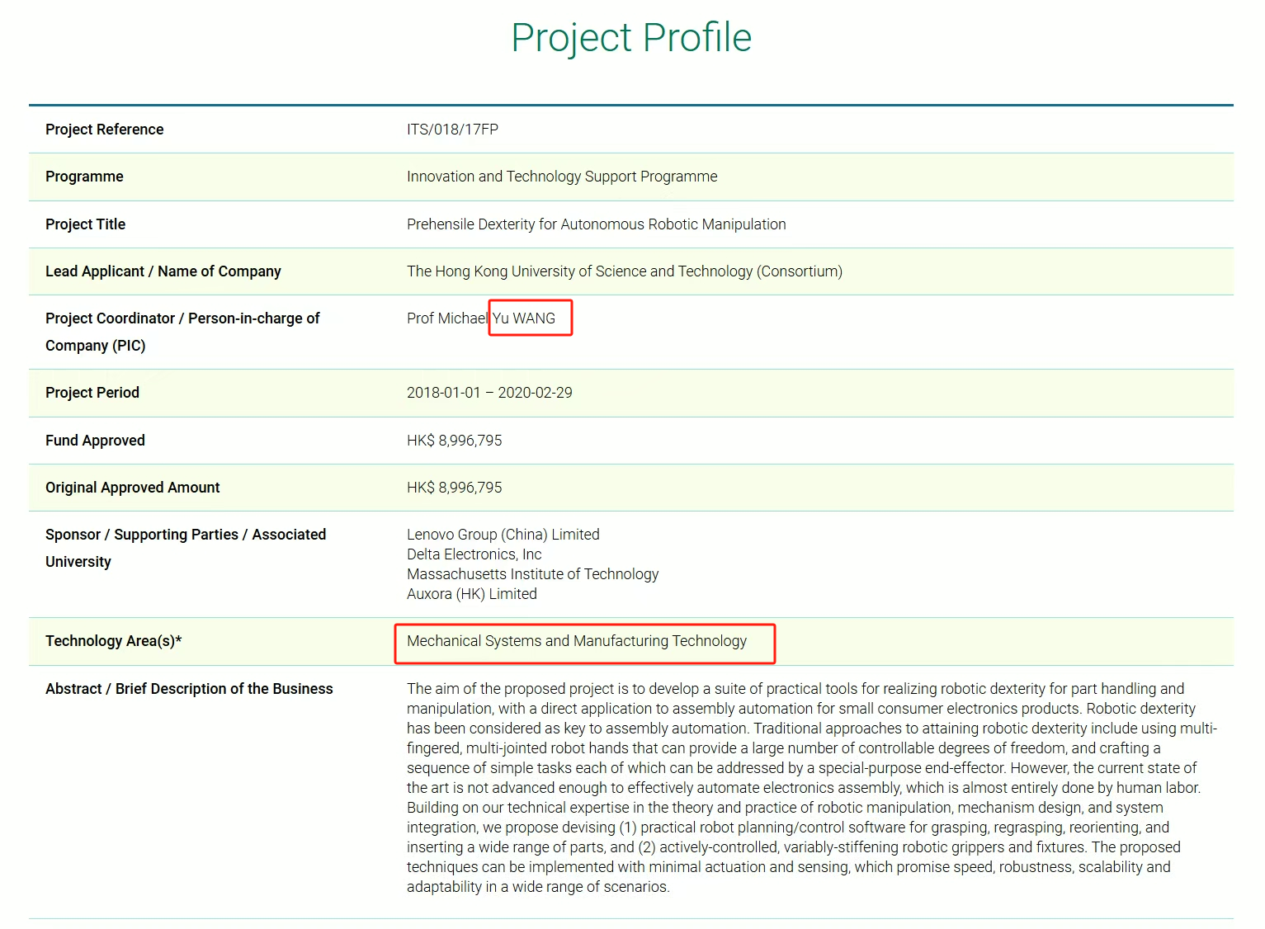This screenshot has height=929, width=1265.
Task: Select the Innovation and Technology Support Programme text
Action: click(562, 177)
